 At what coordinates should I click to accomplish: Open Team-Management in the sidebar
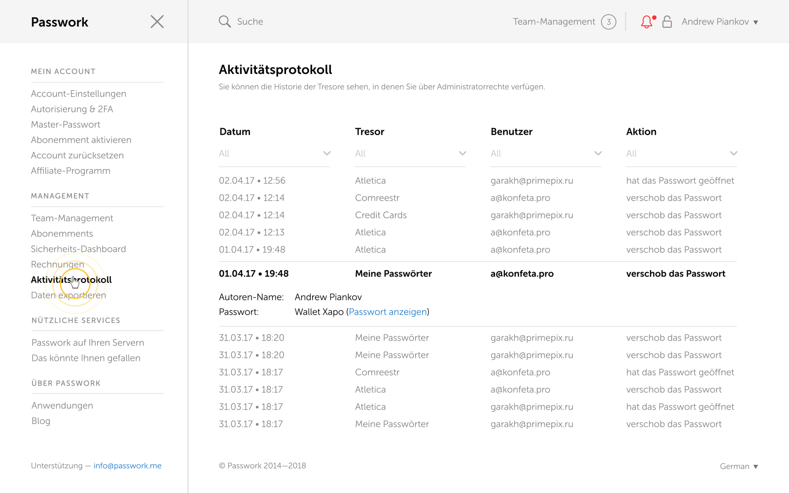[x=72, y=218]
